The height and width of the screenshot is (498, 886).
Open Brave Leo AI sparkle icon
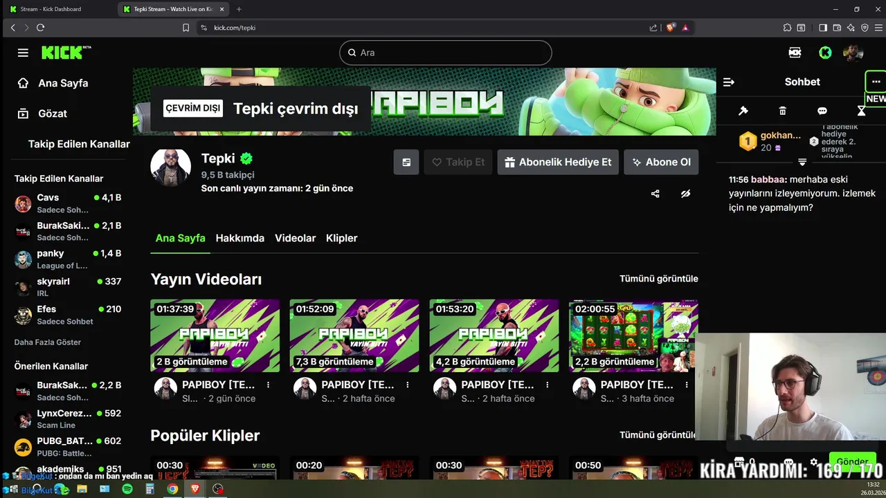(x=851, y=28)
